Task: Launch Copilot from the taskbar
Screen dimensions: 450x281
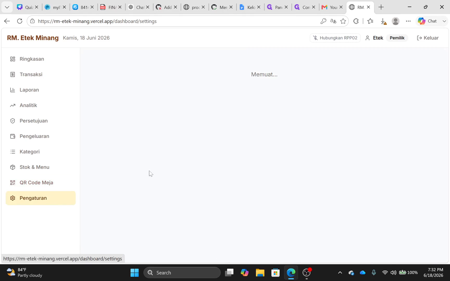Action: (245, 273)
